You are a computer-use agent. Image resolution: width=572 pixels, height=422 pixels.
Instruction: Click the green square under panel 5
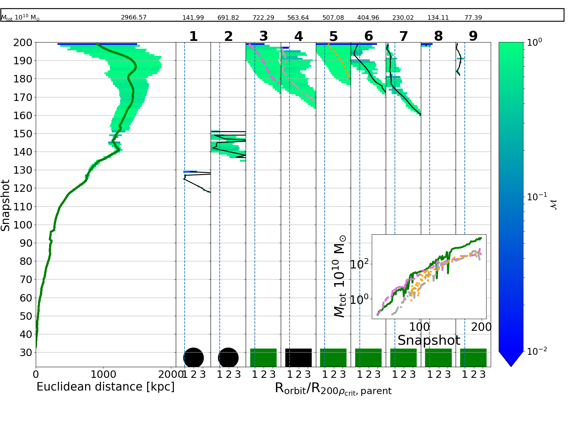[333, 358]
